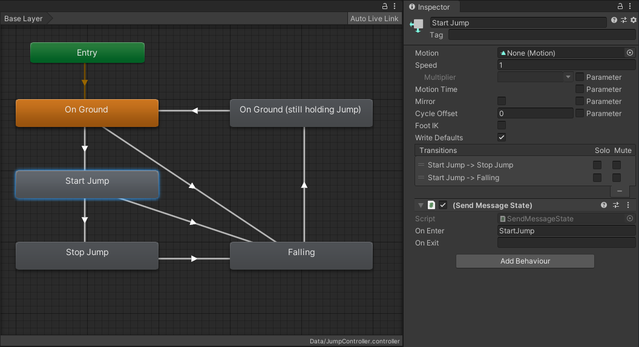Click the Inspector panel lock icon

coord(620,6)
